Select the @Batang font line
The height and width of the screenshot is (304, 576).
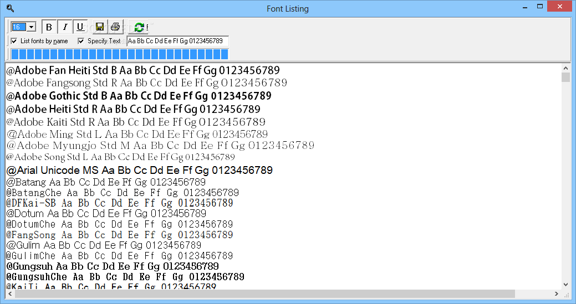tap(106, 182)
